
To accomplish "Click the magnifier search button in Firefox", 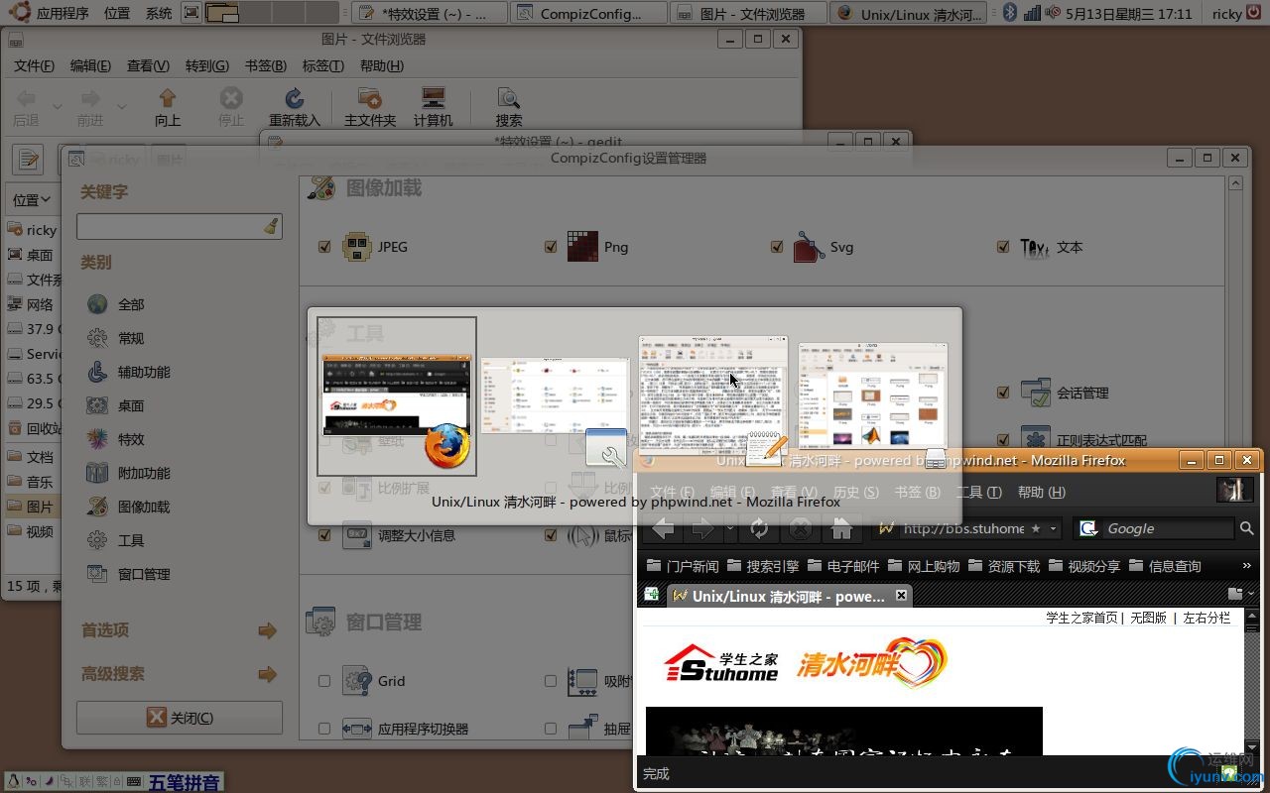I will (1247, 529).
